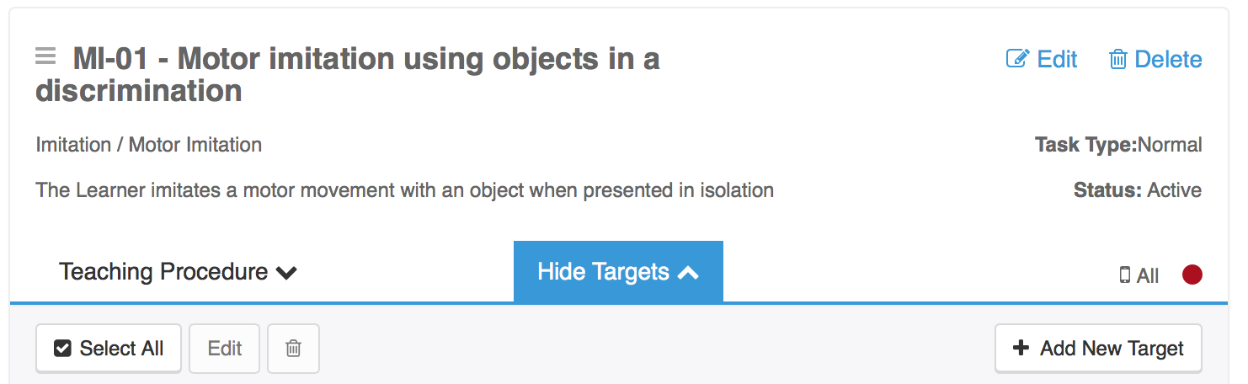Select the Hide Targets tab
Image resolution: width=1248 pixels, height=384 pixels.
[x=618, y=271]
